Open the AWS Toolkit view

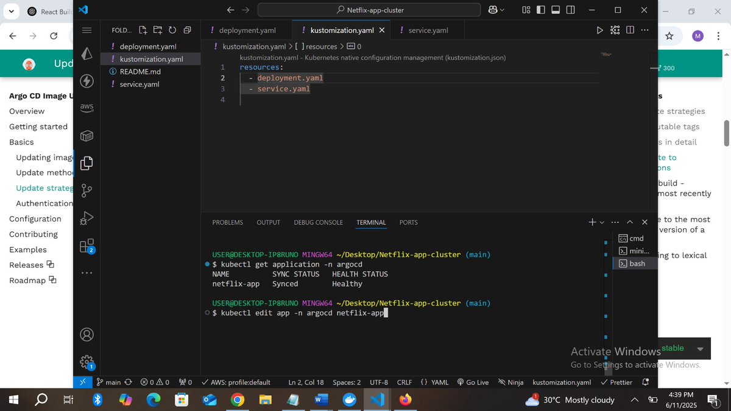(x=87, y=108)
